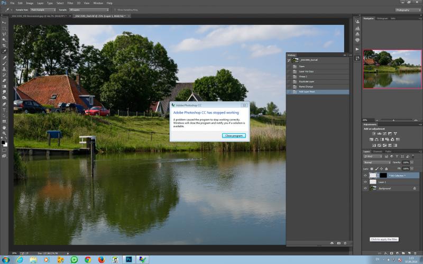Screen dimensions: 423x264
Task: Toggle lock layer position
Action: (x=381, y=168)
